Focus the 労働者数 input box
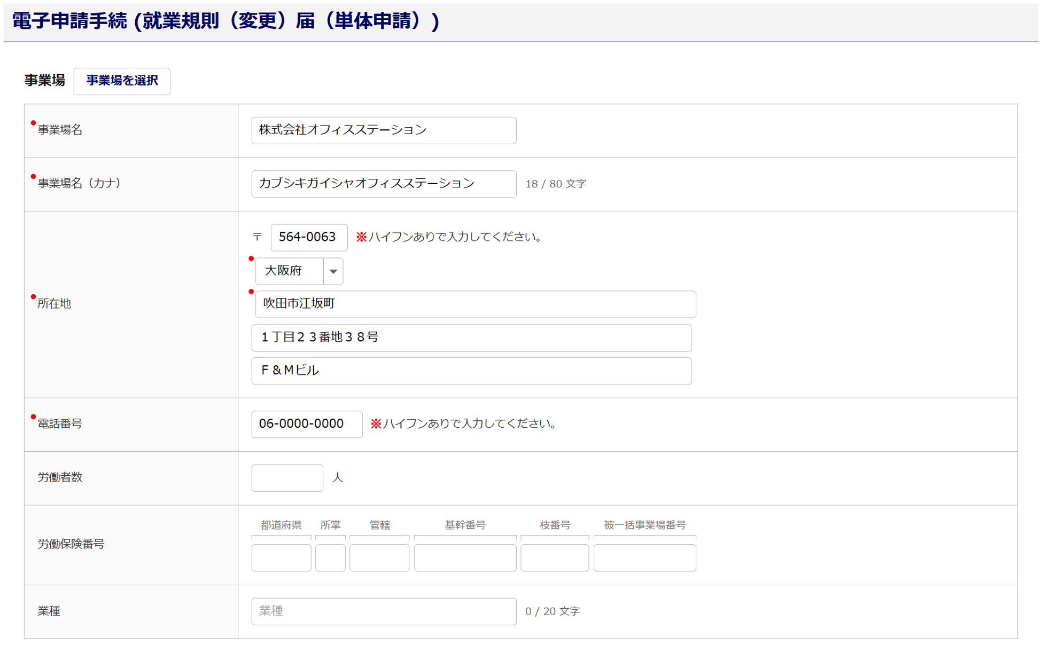Viewport: 1042px width, 660px height. [287, 478]
